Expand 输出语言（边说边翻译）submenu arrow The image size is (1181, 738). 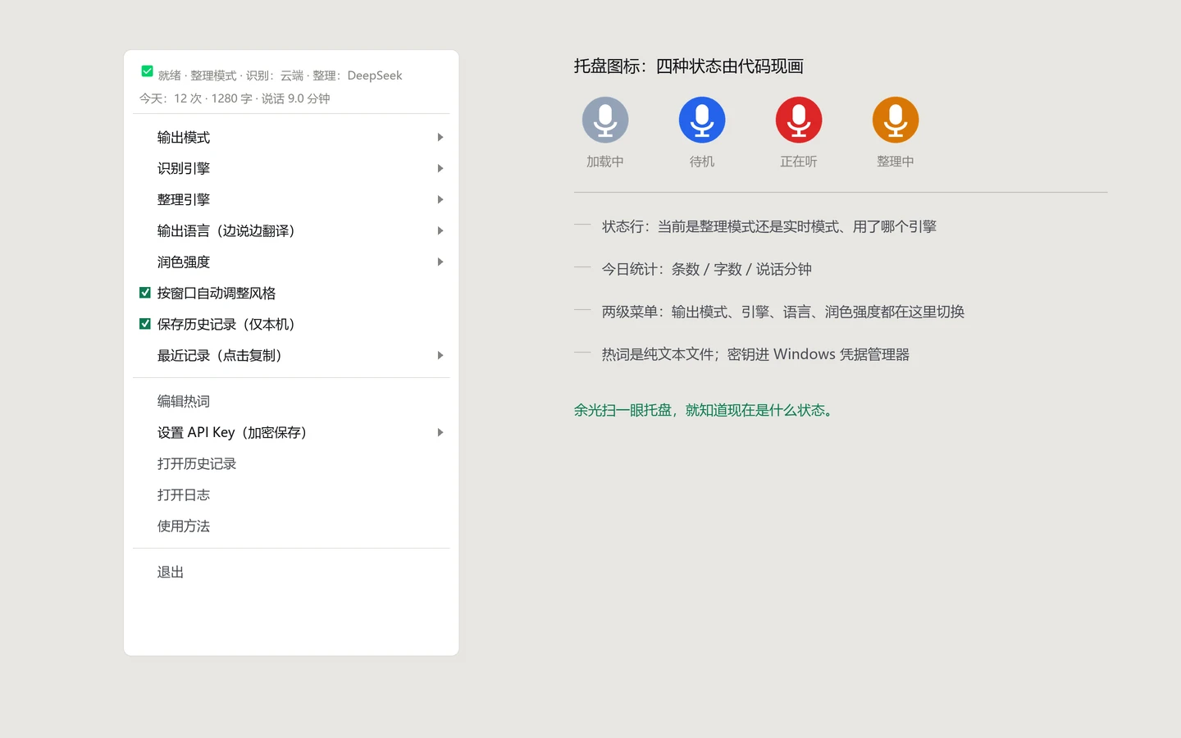(x=440, y=230)
